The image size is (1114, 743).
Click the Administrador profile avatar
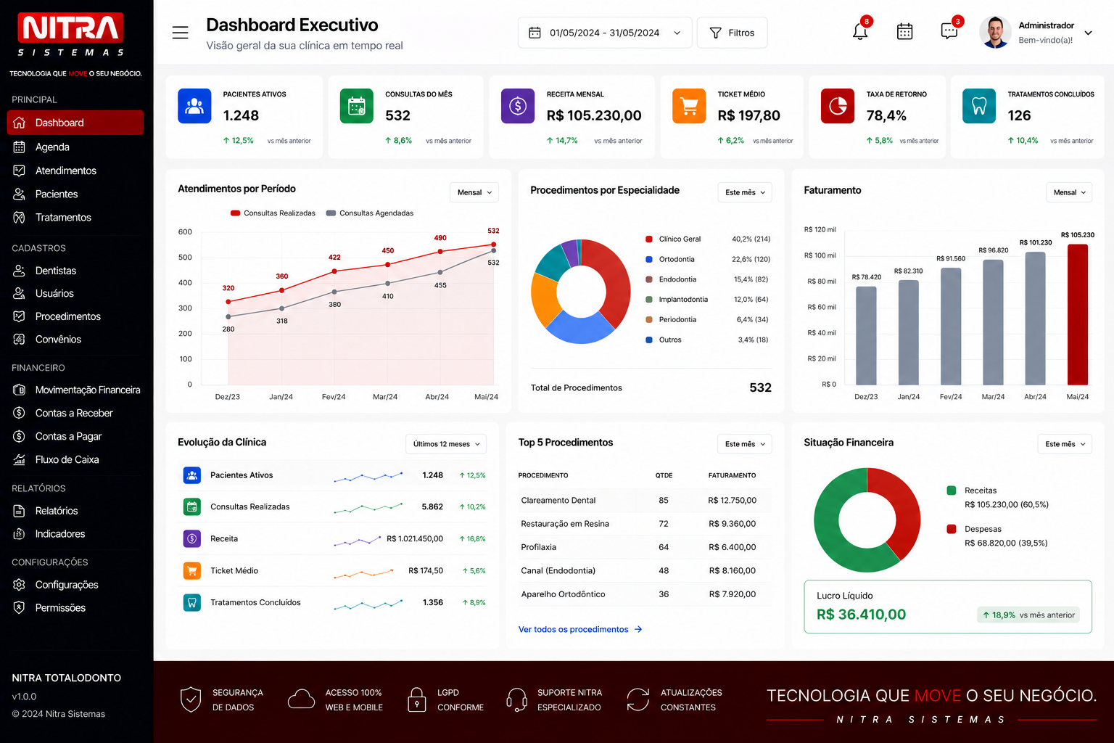click(x=995, y=33)
